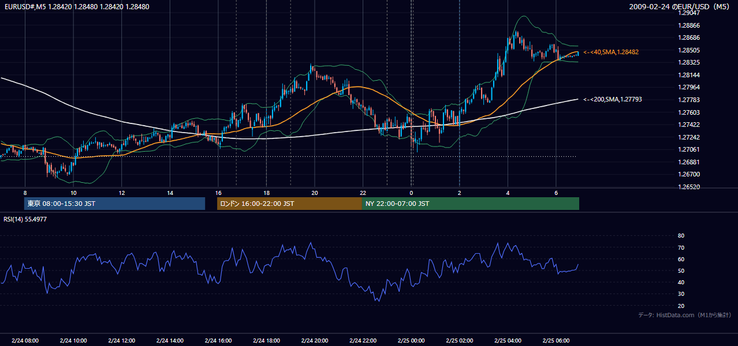Click the NY 22:00-07:00 JST session bar
The width and height of the screenshot is (738, 346).
pos(470,204)
